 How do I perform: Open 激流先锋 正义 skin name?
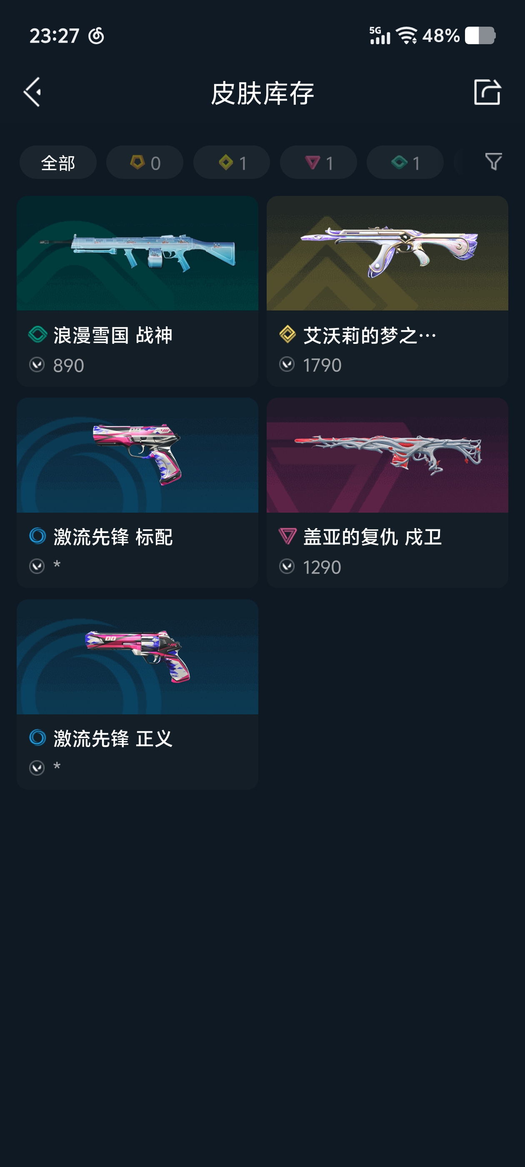click(x=113, y=739)
